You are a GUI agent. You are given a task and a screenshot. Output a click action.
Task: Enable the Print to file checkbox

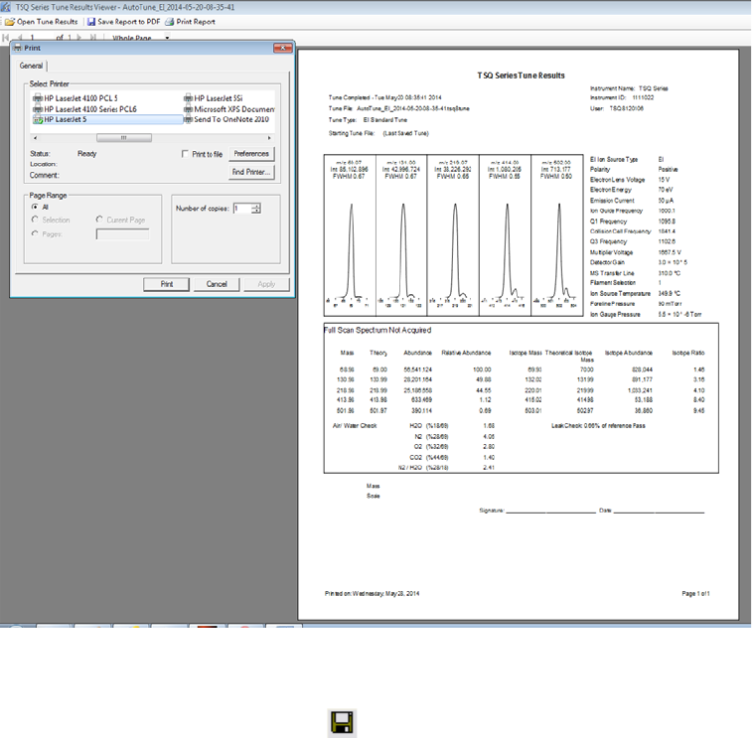[x=186, y=154]
